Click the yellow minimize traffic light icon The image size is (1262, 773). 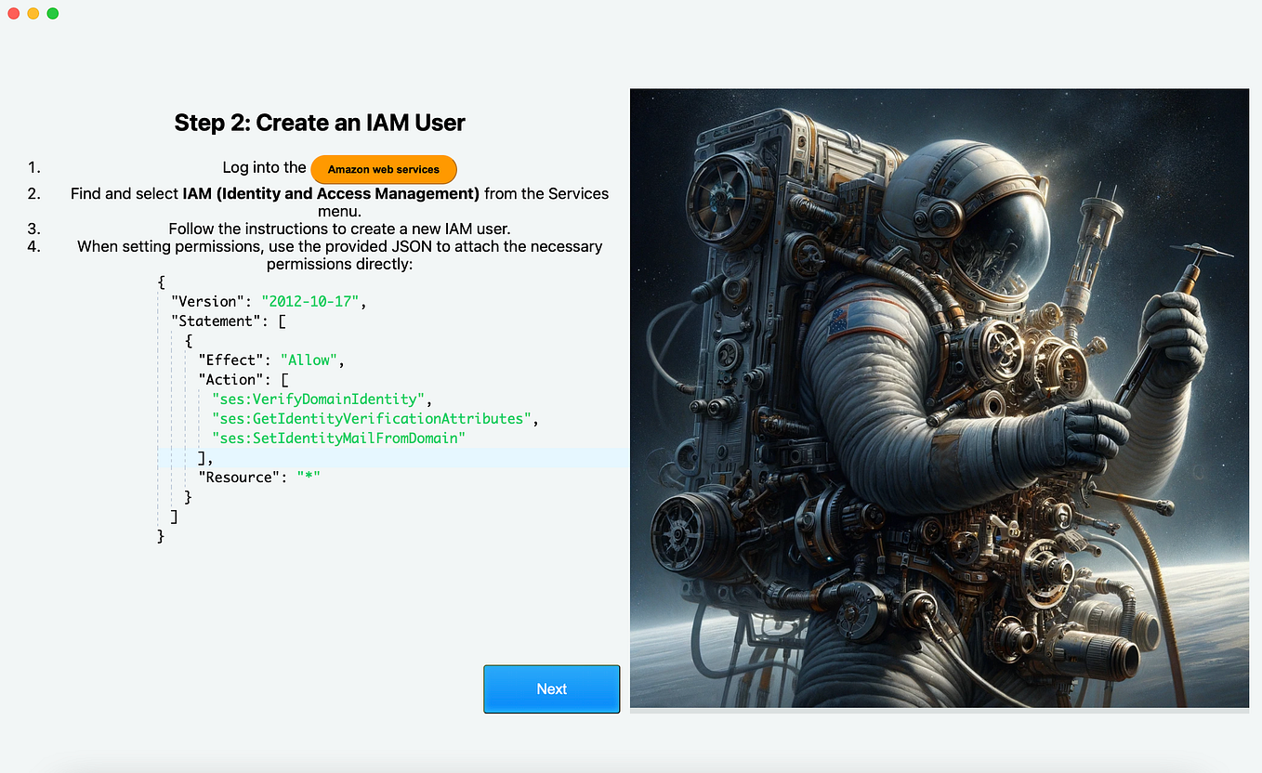pyautogui.click(x=33, y=13)
